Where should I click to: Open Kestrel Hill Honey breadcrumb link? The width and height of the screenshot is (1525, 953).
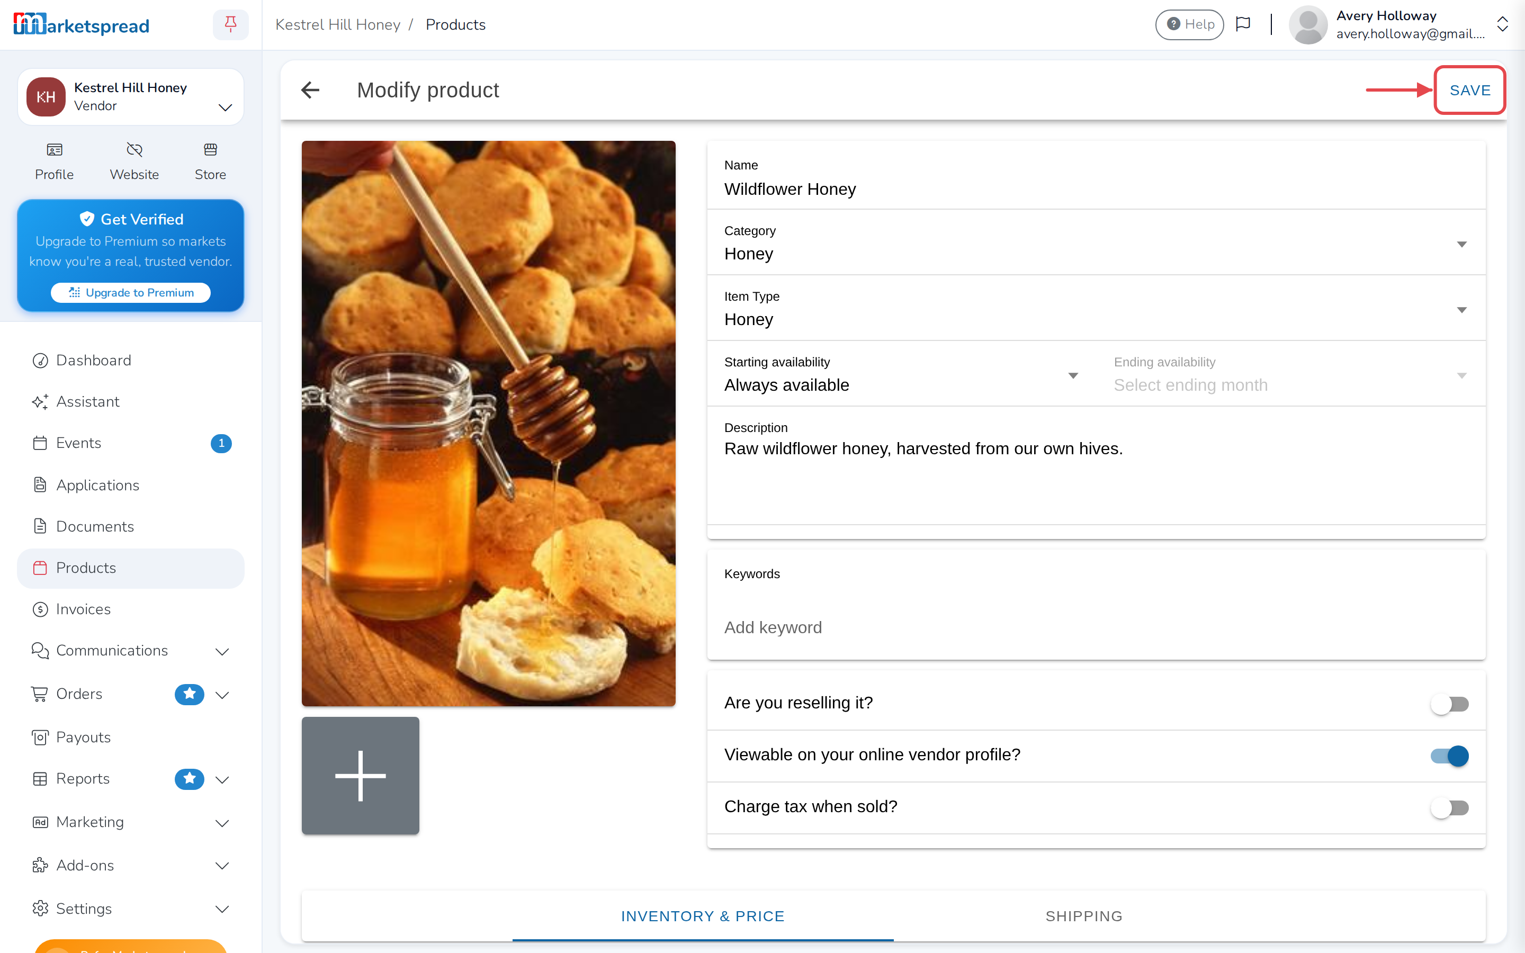click(x=338, y=24)
